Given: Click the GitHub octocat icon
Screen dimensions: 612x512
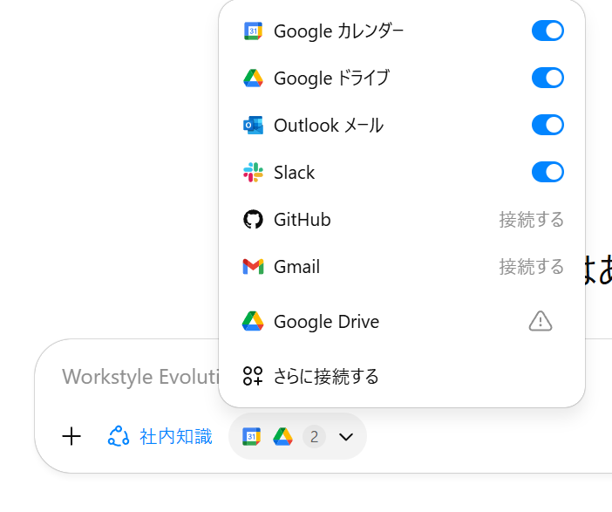Looking at the screenshot, I should pos(253,220).
